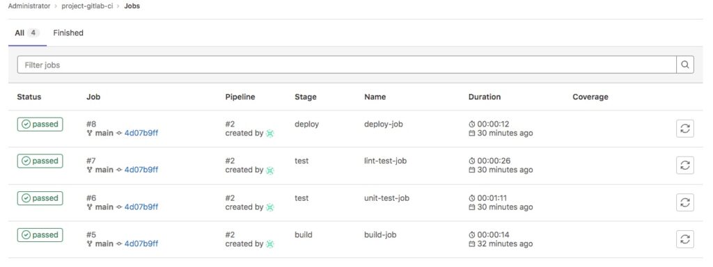Retry the deploy-job with the refresh icon
The image size is (713, 267).
click(x=685, y=129)
